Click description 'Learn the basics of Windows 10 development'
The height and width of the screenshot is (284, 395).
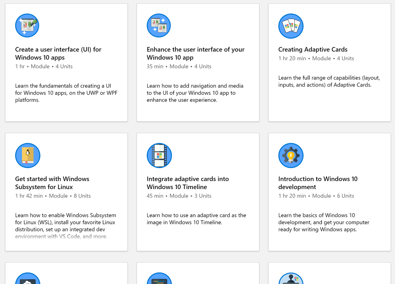(324, 223)
